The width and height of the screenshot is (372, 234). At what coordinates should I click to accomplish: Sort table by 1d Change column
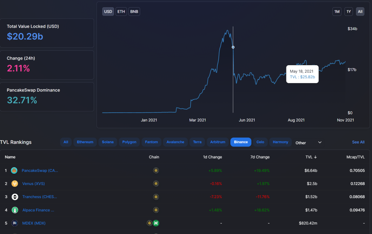pyautogui.click(x=213, y=157)
